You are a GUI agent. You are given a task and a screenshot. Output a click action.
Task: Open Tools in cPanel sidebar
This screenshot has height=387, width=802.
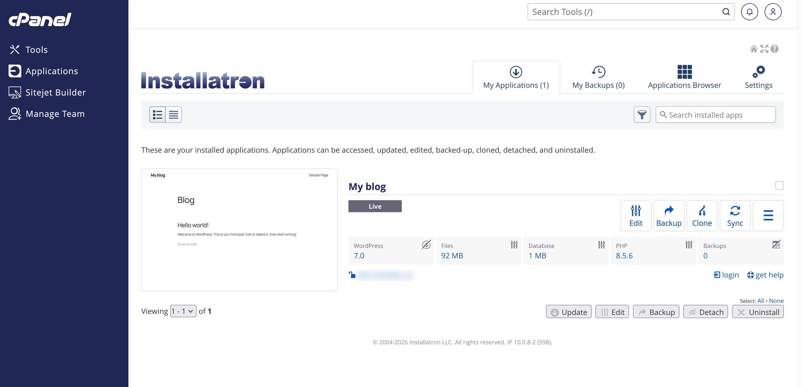click(29, 49)
